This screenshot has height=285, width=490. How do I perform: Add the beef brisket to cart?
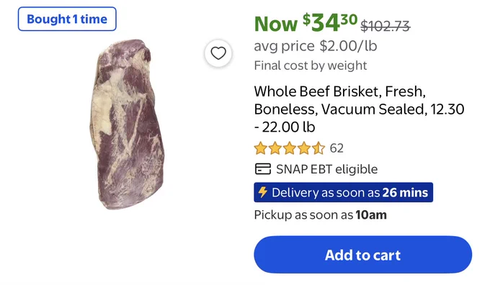click(x=362, y=255)
